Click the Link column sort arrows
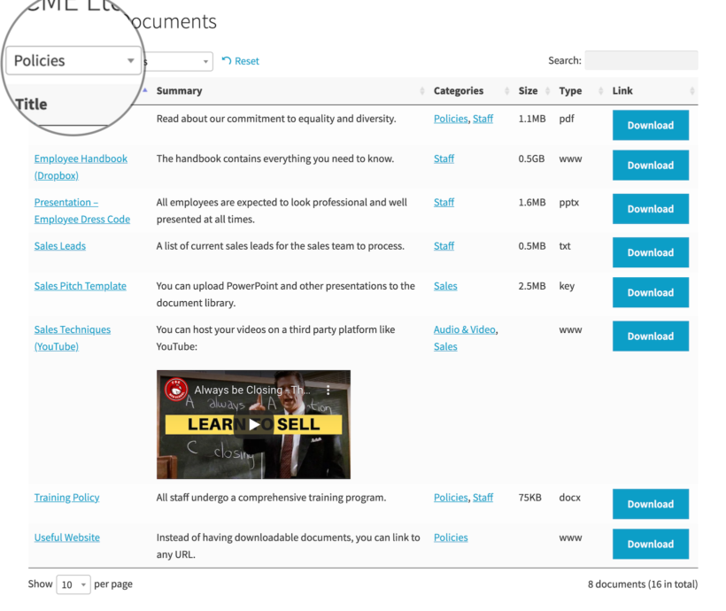This screenshot has height=611, width=726. click(692, 90)
